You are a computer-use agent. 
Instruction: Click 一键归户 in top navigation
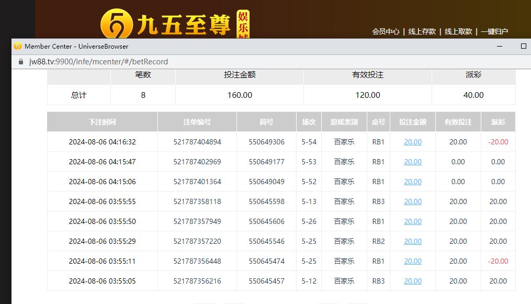pos(494,31)
